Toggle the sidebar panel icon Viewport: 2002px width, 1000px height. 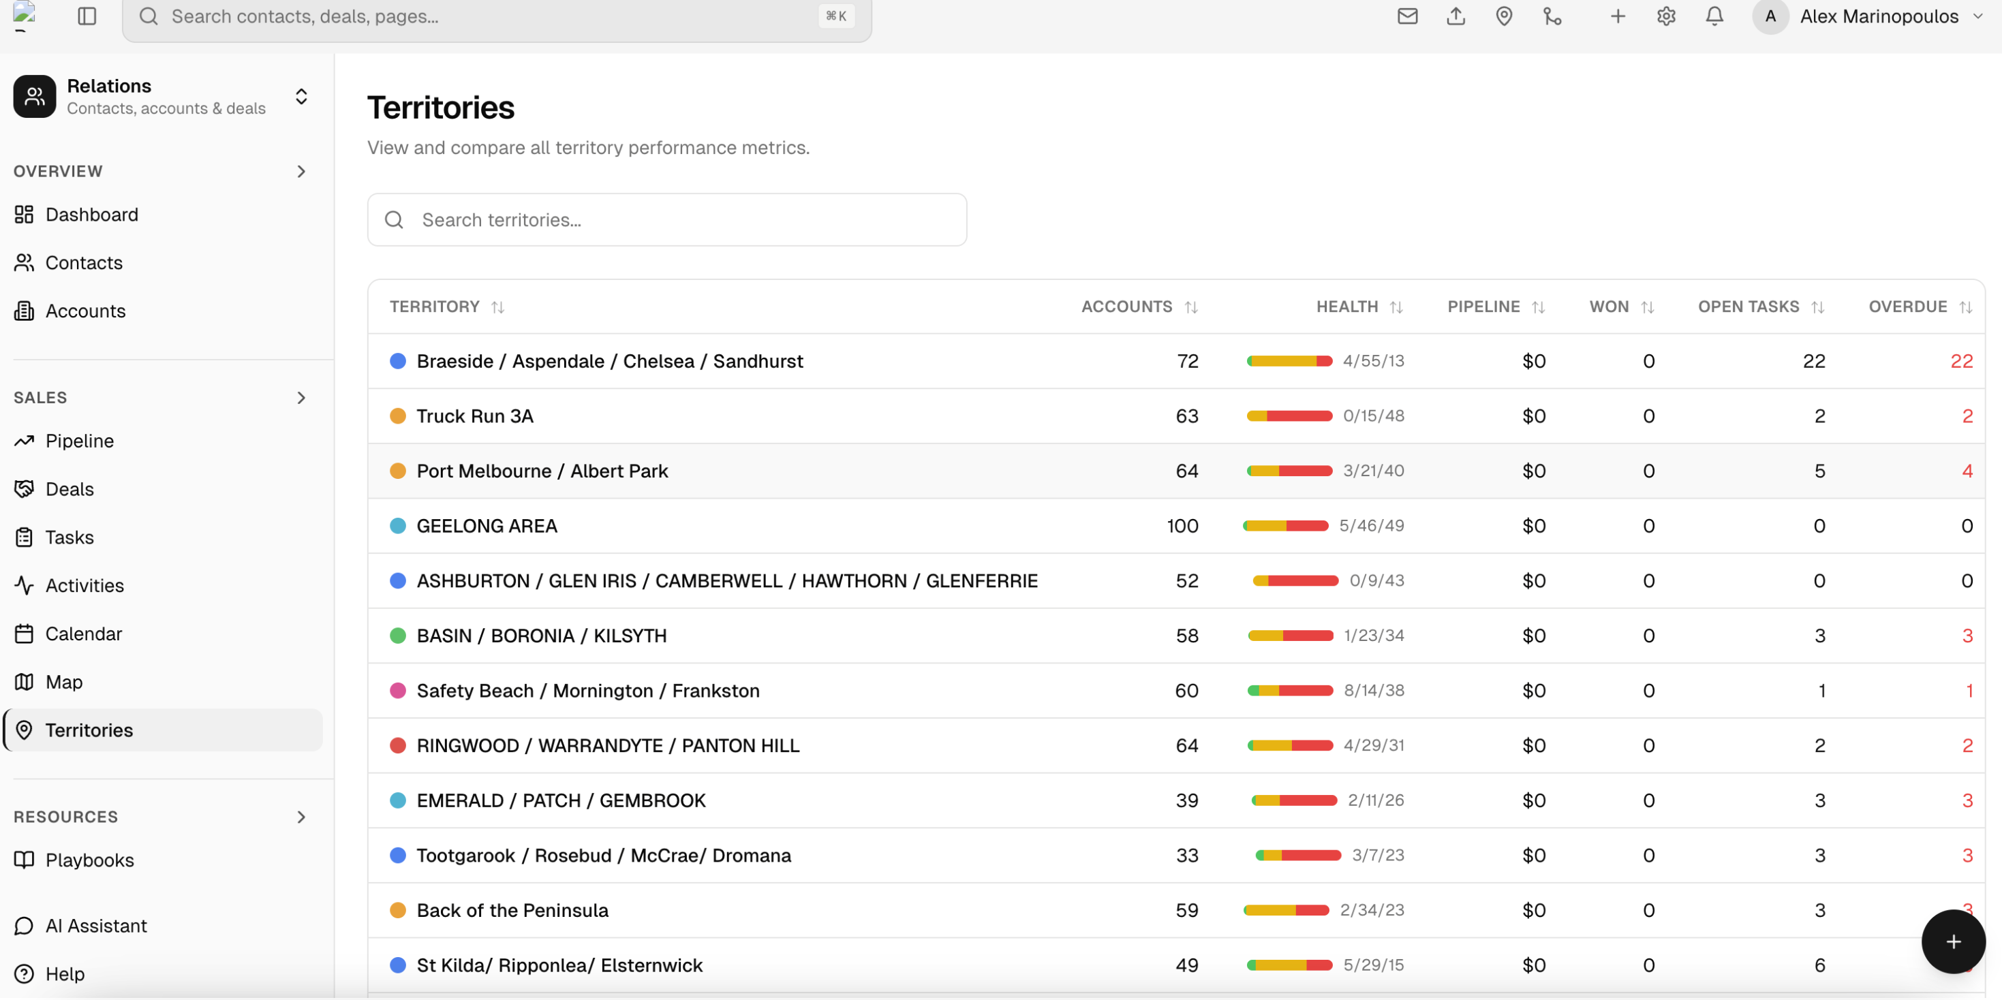[87, 16]
